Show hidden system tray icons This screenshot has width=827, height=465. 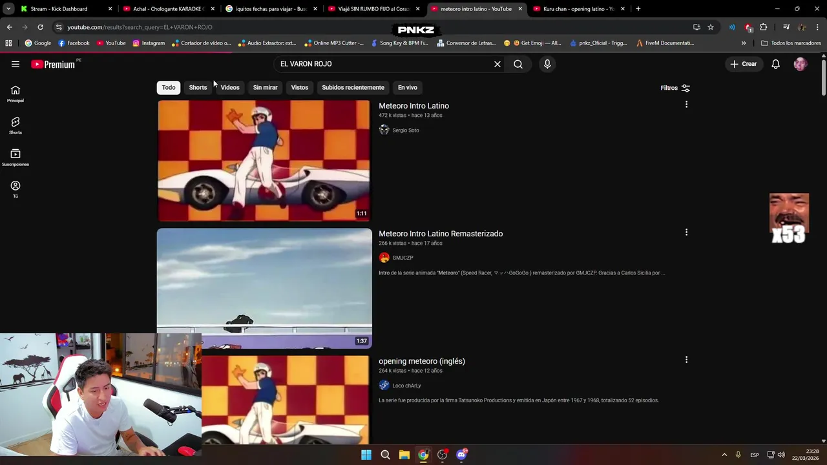click(x=724, y=455)
